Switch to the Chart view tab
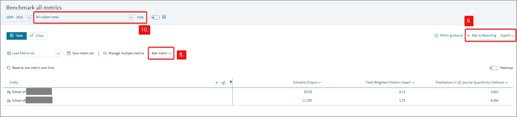 click(x=37, y=36)
